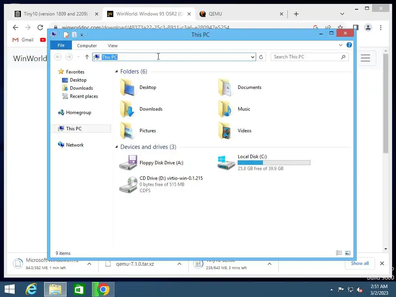Open the File ribbon tab

(61, 45)
